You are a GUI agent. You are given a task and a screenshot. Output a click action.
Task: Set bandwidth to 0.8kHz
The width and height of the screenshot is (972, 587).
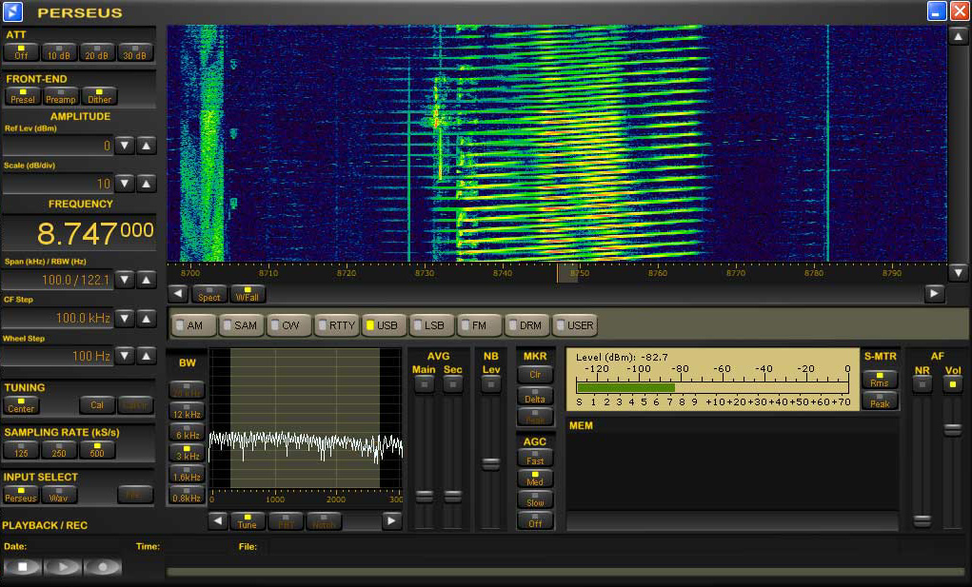pyautogui.click(x=187, y=494)
